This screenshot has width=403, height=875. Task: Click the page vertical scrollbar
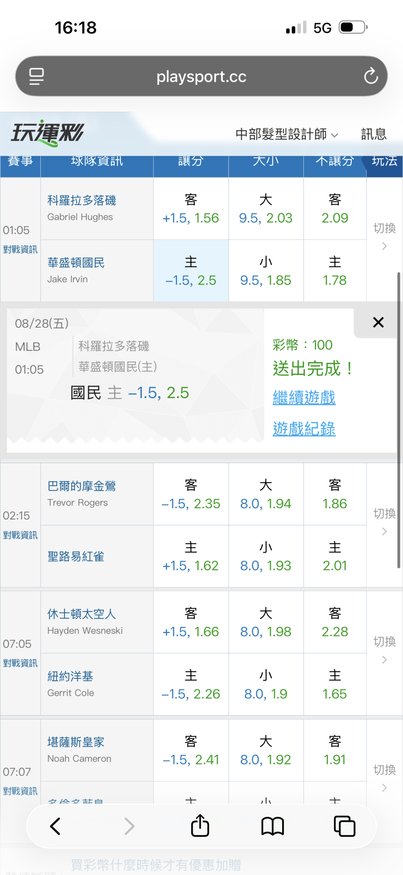point(399,420)
